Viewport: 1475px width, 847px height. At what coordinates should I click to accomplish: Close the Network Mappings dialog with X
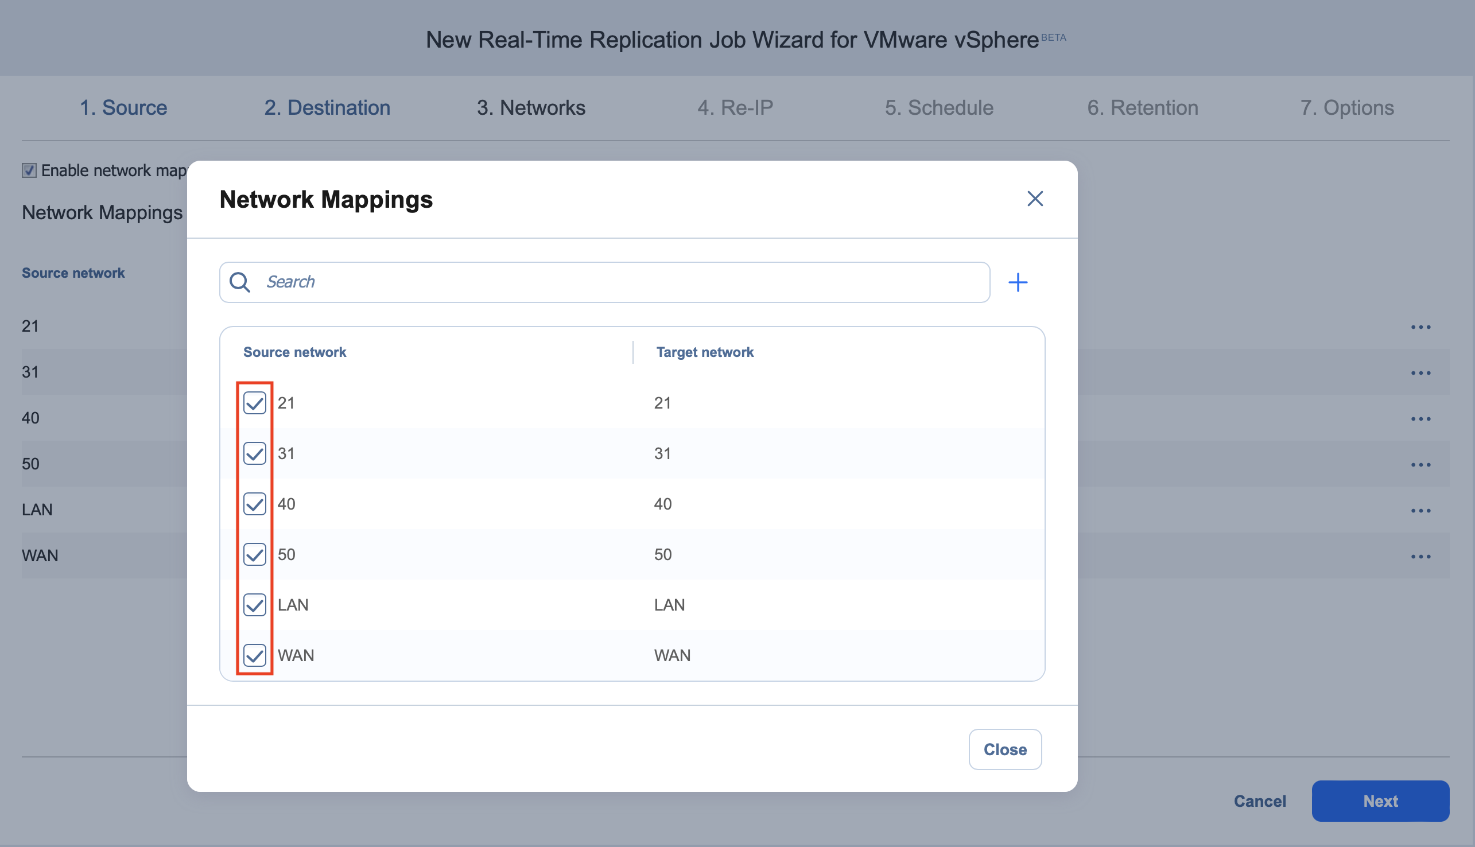pyautogui.click(x=1035, y=199)
